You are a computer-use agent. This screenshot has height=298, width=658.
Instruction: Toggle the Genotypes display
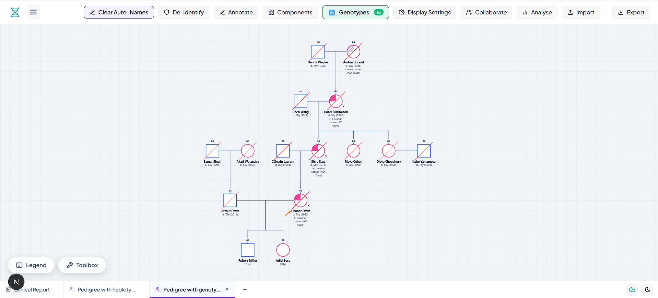pos(355,12)
